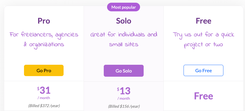Click the 31 dollar Pro price

[x=44, y=90]
